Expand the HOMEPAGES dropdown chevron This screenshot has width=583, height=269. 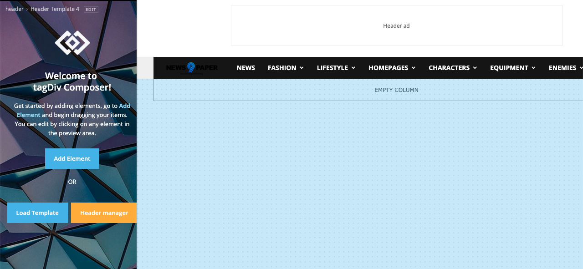pyautogui.click(x=413, y=68)
